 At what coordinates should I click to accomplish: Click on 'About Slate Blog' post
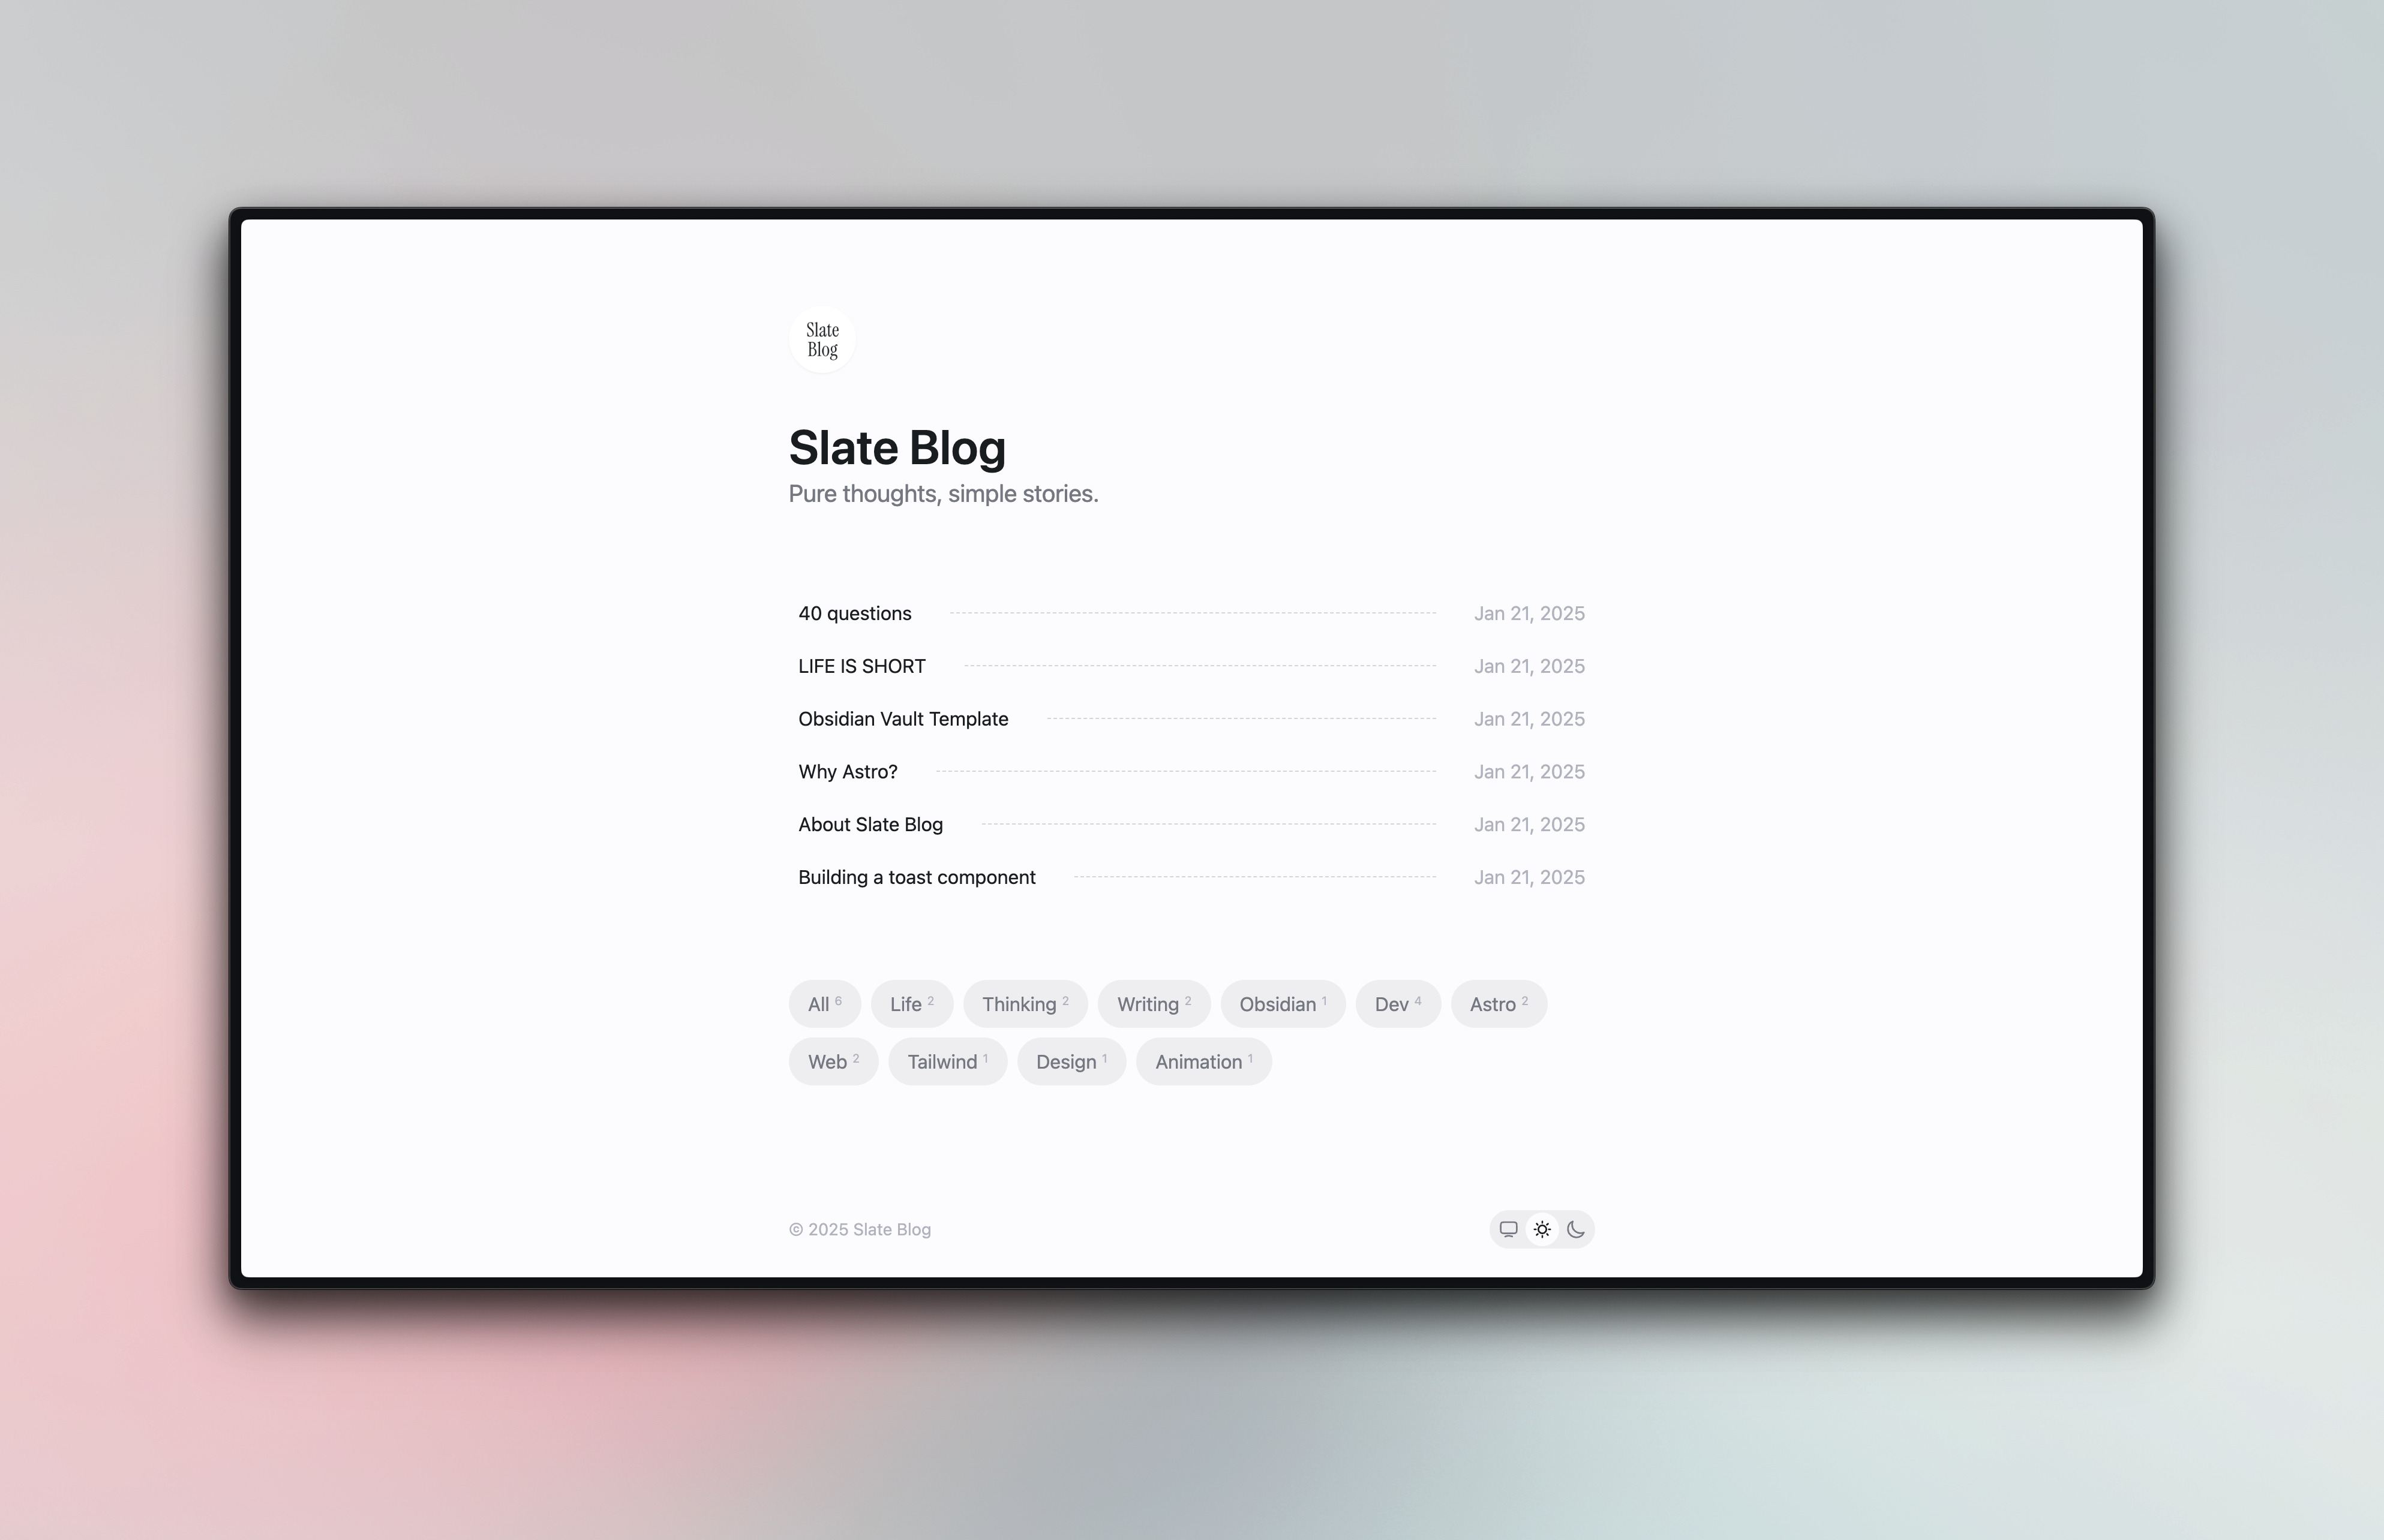(x=869, y=823)
